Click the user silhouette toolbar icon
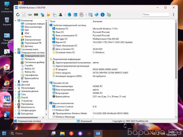Viewport: 183px width, 137px height. 60,15
